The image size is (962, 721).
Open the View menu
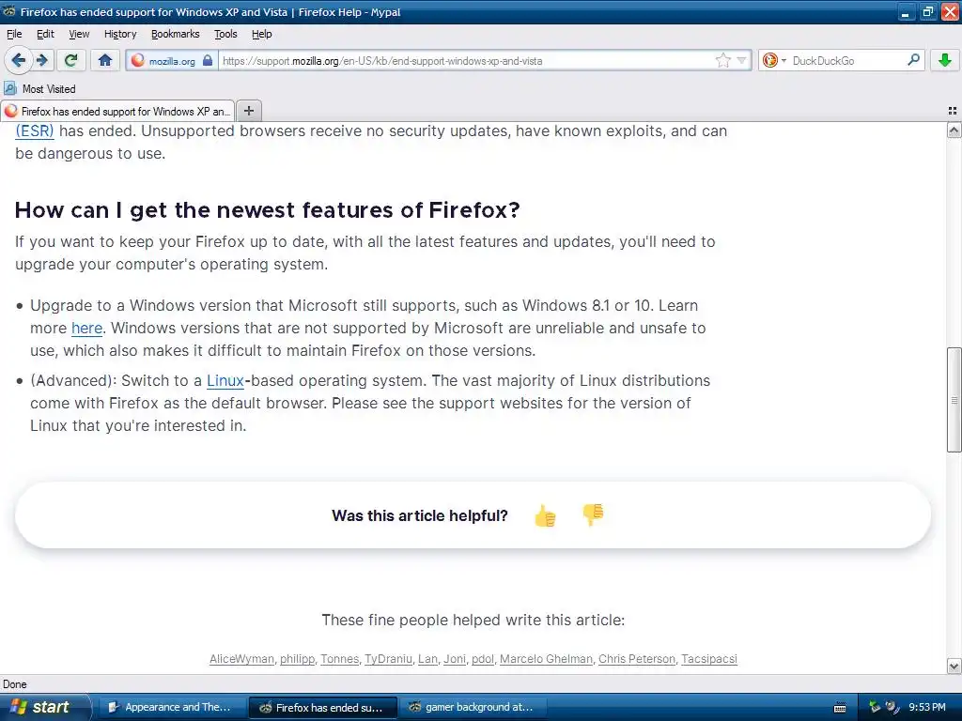[x=79, y=34]
